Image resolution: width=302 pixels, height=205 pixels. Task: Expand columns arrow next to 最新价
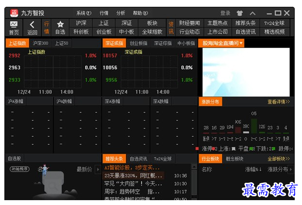[98, 170]
